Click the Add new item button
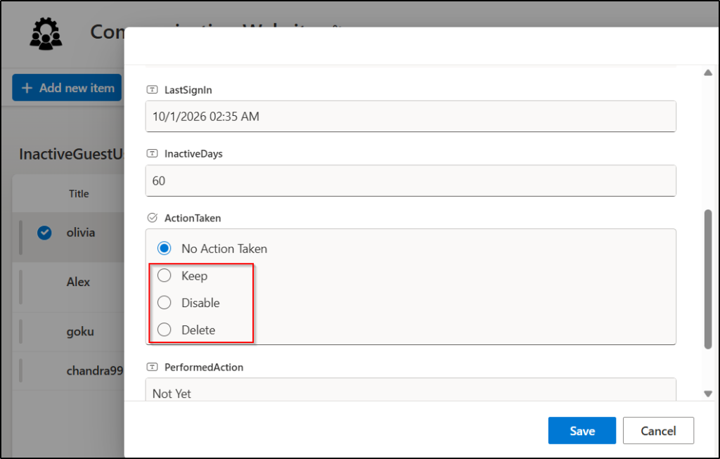Screen dimensions: 720x459 coord(67,87)
